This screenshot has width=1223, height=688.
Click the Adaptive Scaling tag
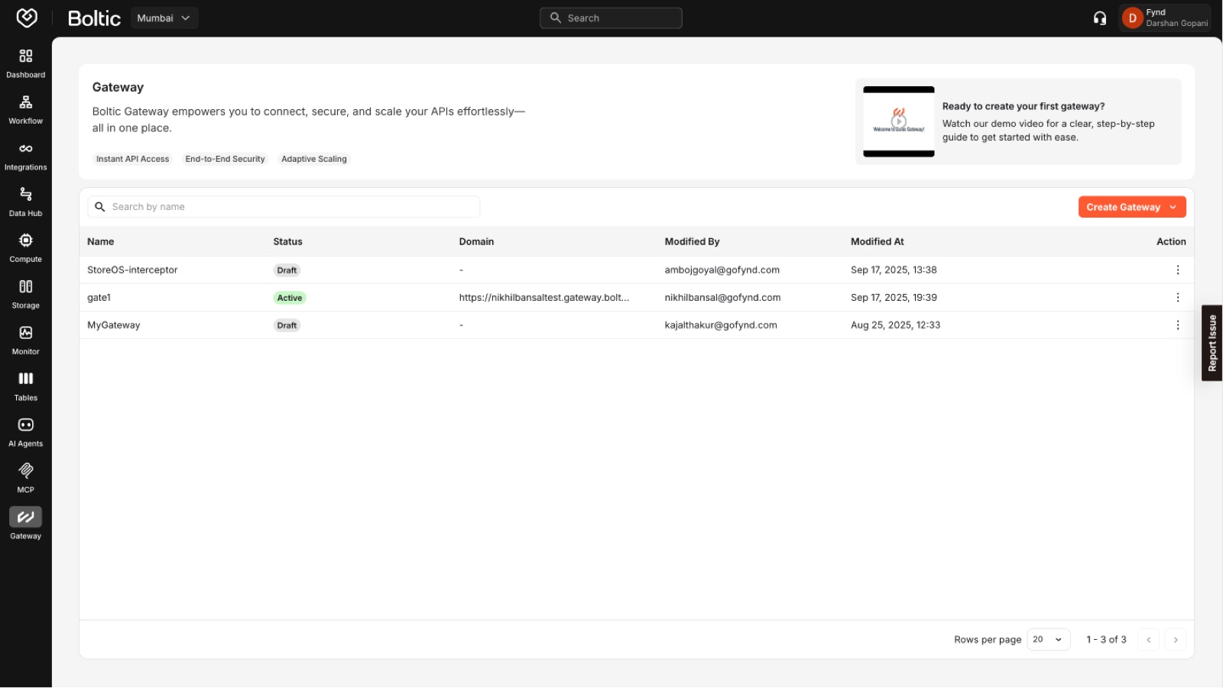coord(314,159)
